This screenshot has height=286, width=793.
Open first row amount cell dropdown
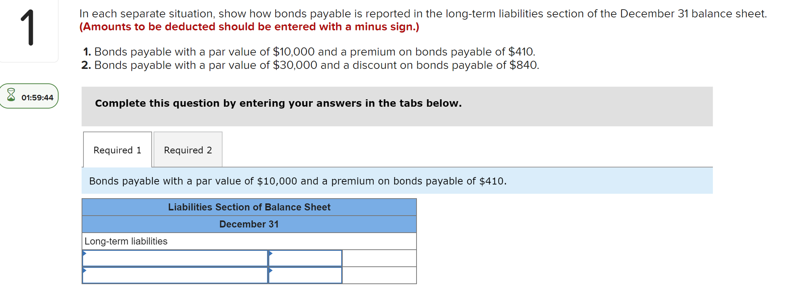tap(304, 259)
